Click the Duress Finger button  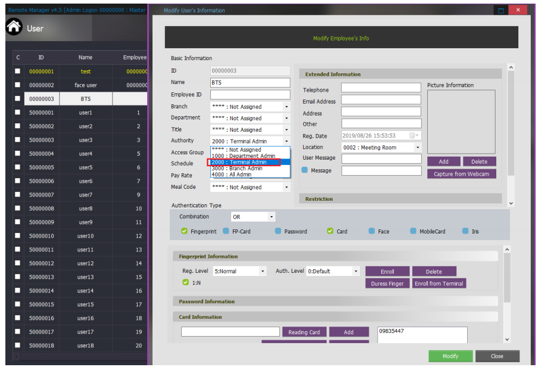[387, 283]
